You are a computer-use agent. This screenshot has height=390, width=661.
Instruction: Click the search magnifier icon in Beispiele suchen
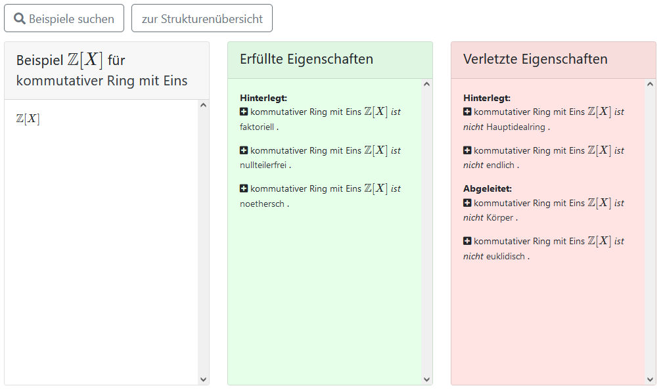click(20, 19)
